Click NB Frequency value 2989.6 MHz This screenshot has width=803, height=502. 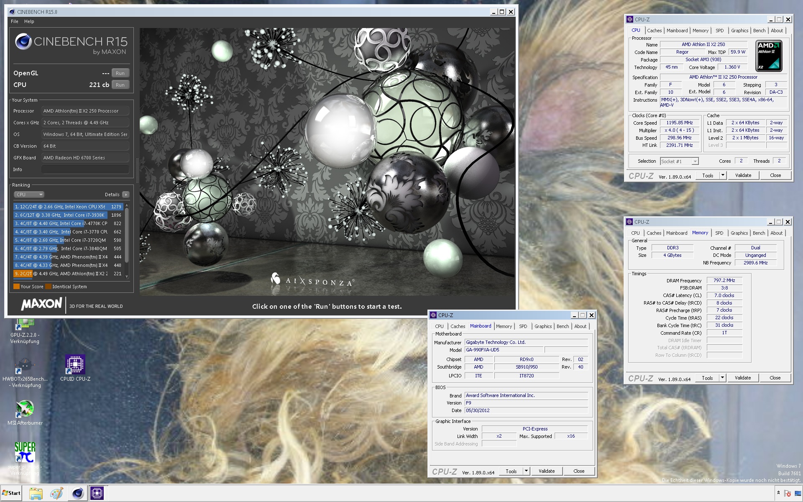(x=756, y=263)
